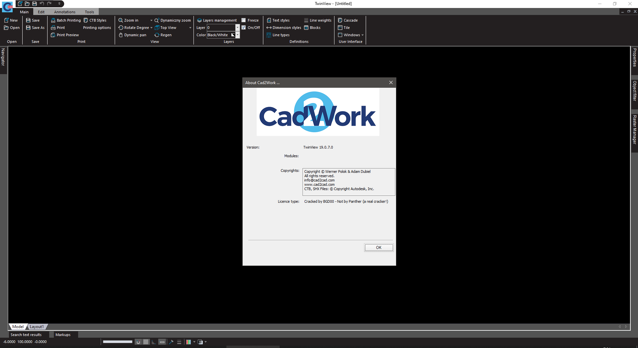This screenshot has height=348, width=638.
Task: Open Text styles definitions
Action: pyautogui.click(x=278, y=20)
